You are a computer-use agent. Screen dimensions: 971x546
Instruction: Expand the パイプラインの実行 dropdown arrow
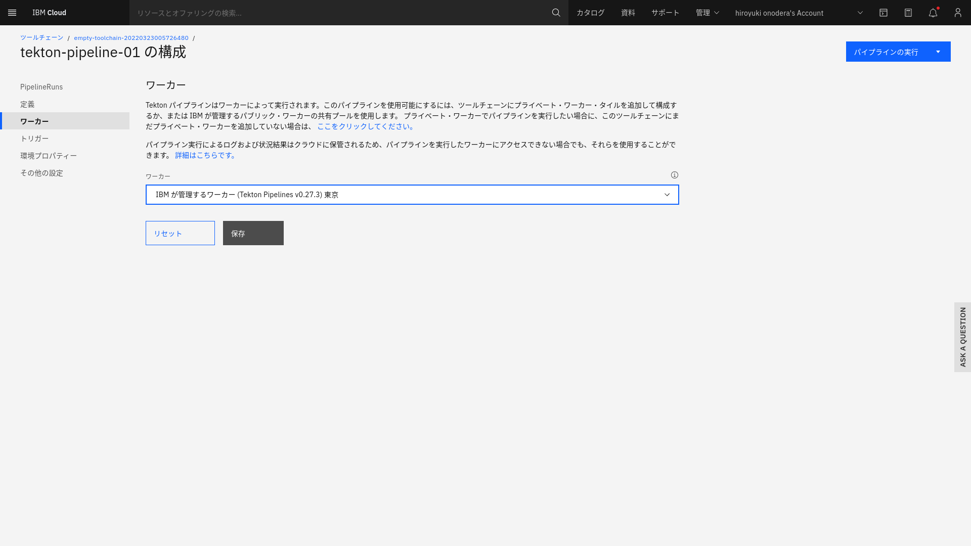(938, 52)
